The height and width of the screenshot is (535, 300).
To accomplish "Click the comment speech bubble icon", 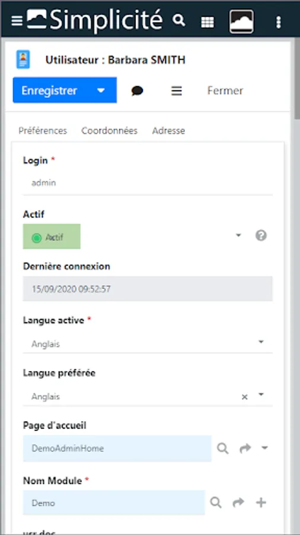I will [137, 91].
